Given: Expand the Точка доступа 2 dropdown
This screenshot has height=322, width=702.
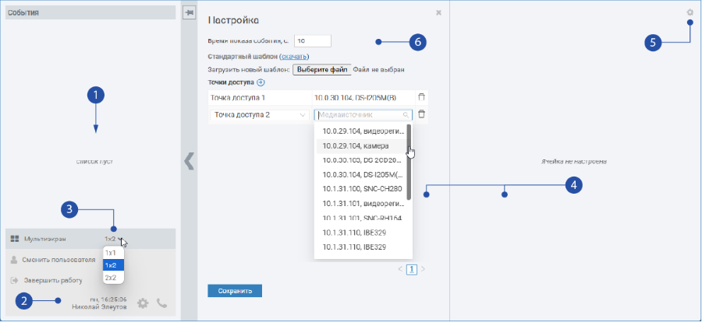Looking at the screenshot, I should point(260,115).
